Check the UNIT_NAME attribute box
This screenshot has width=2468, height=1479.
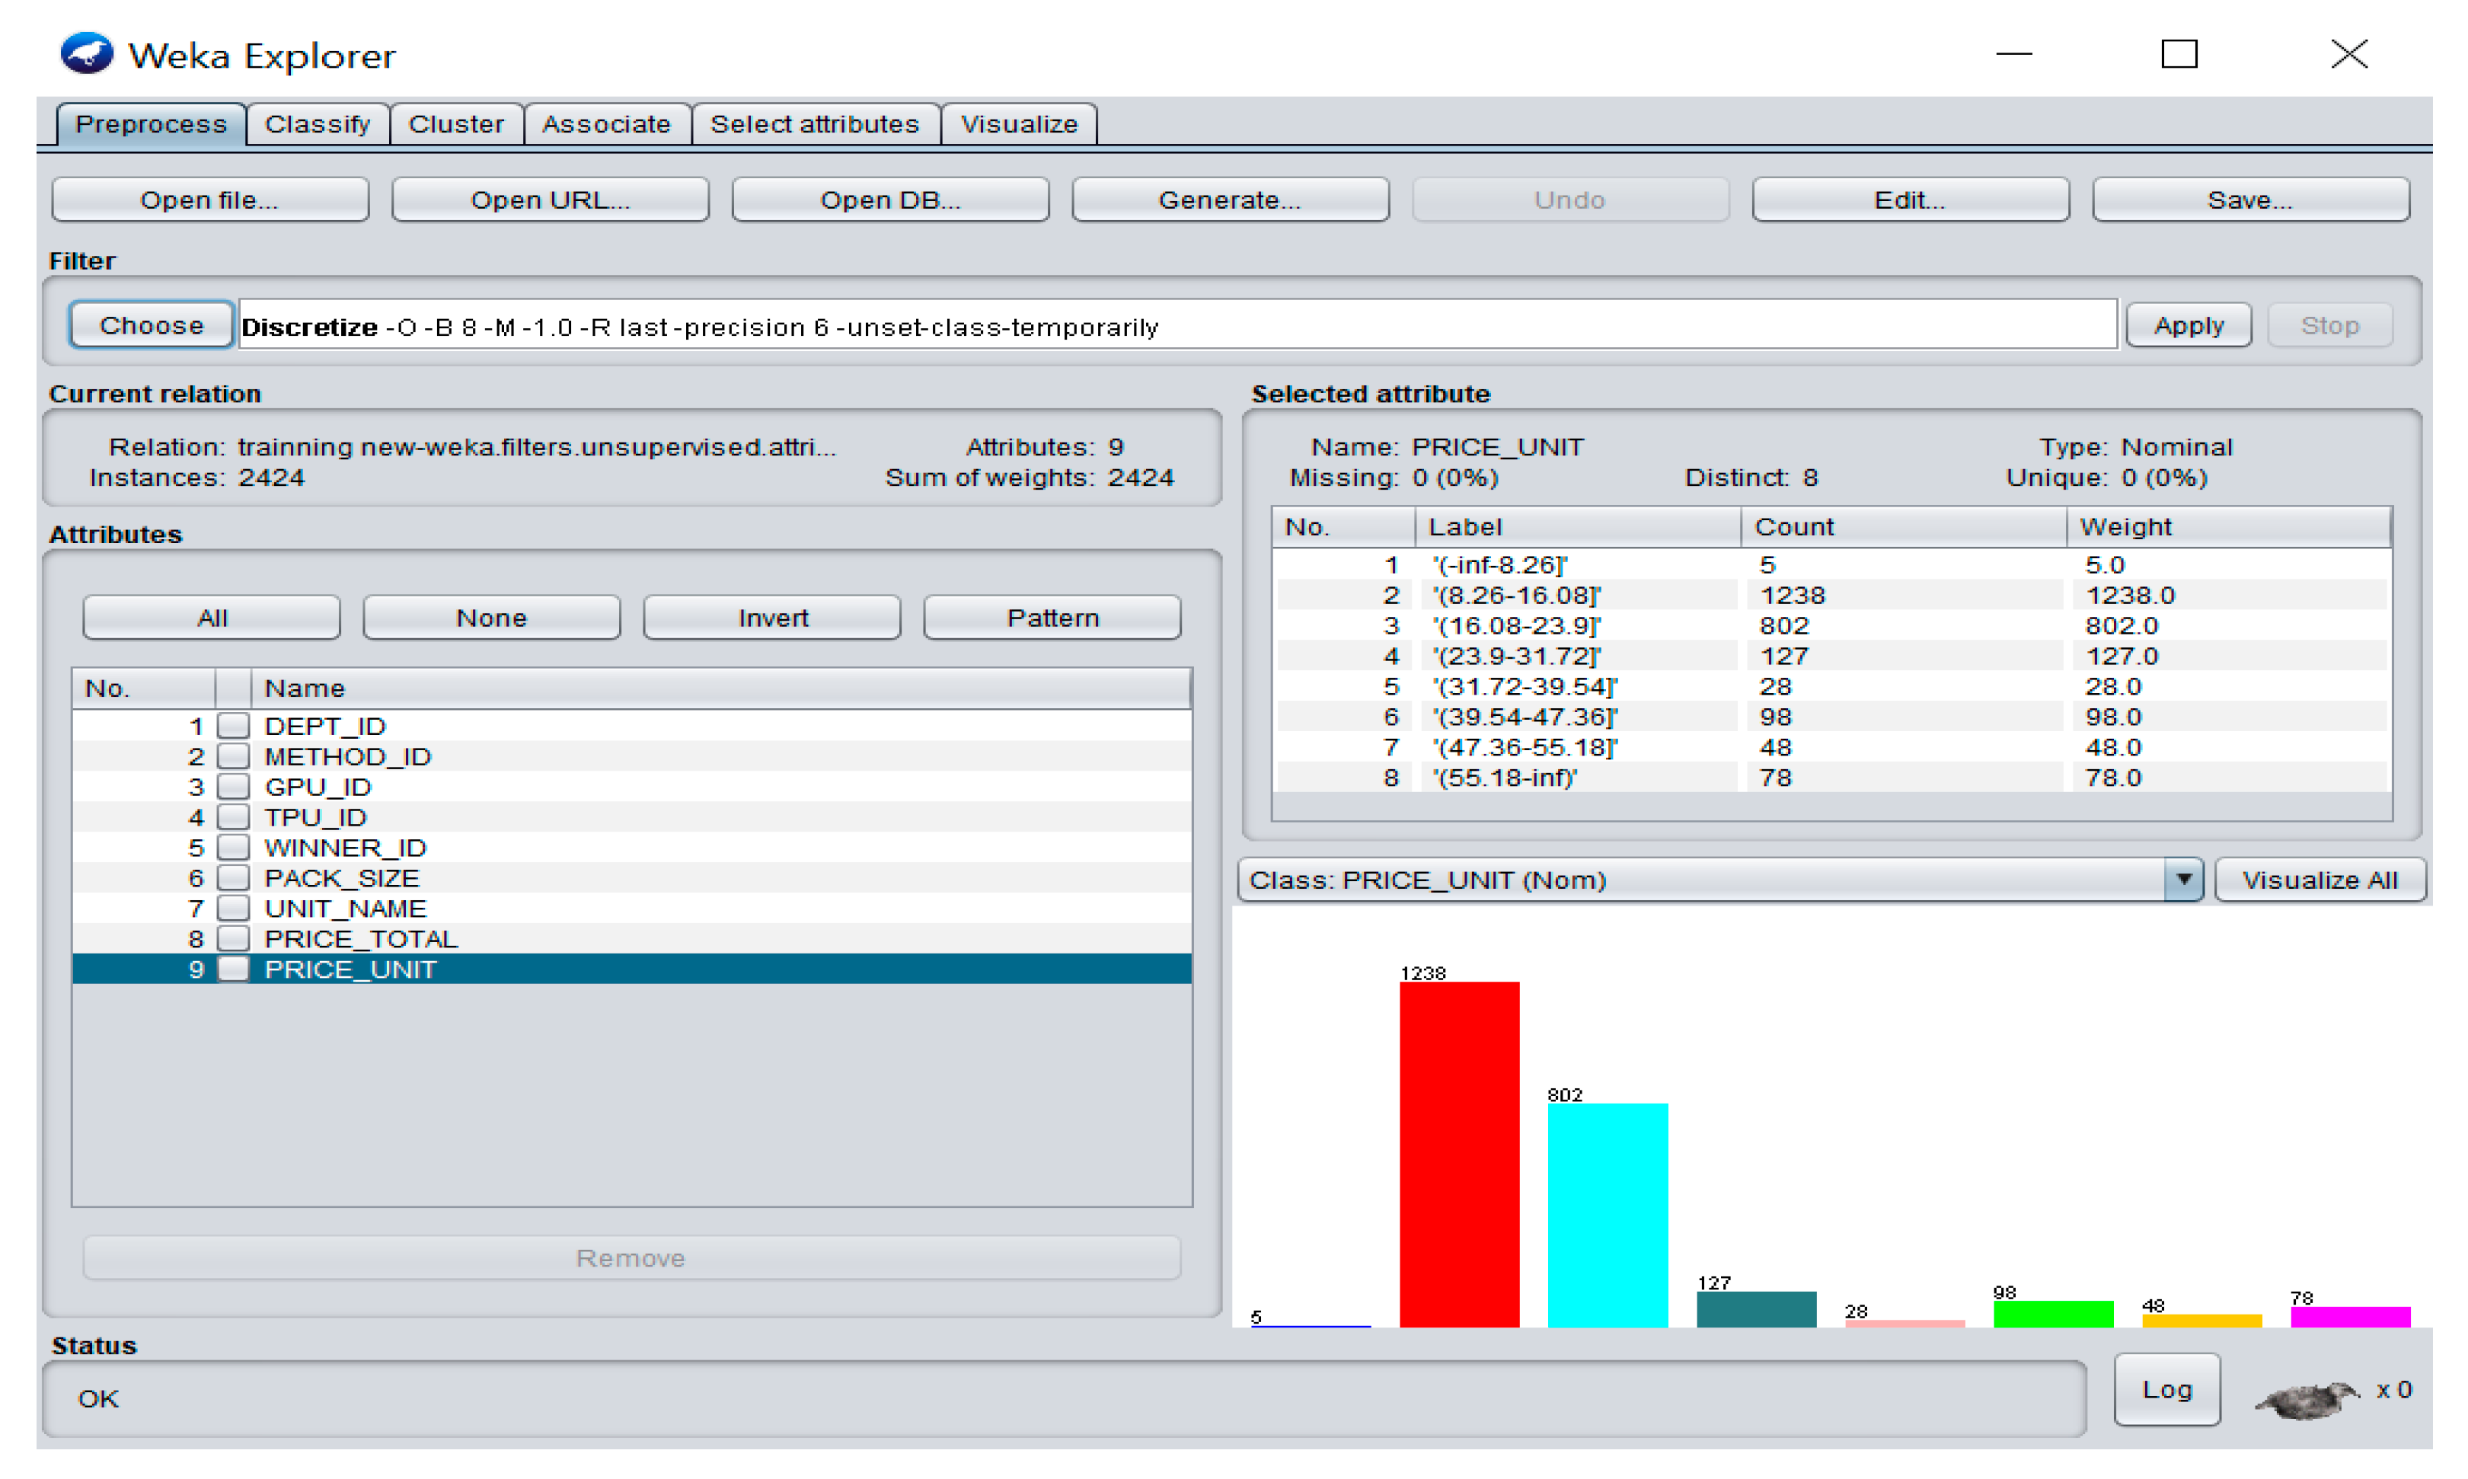coord(233,909)
